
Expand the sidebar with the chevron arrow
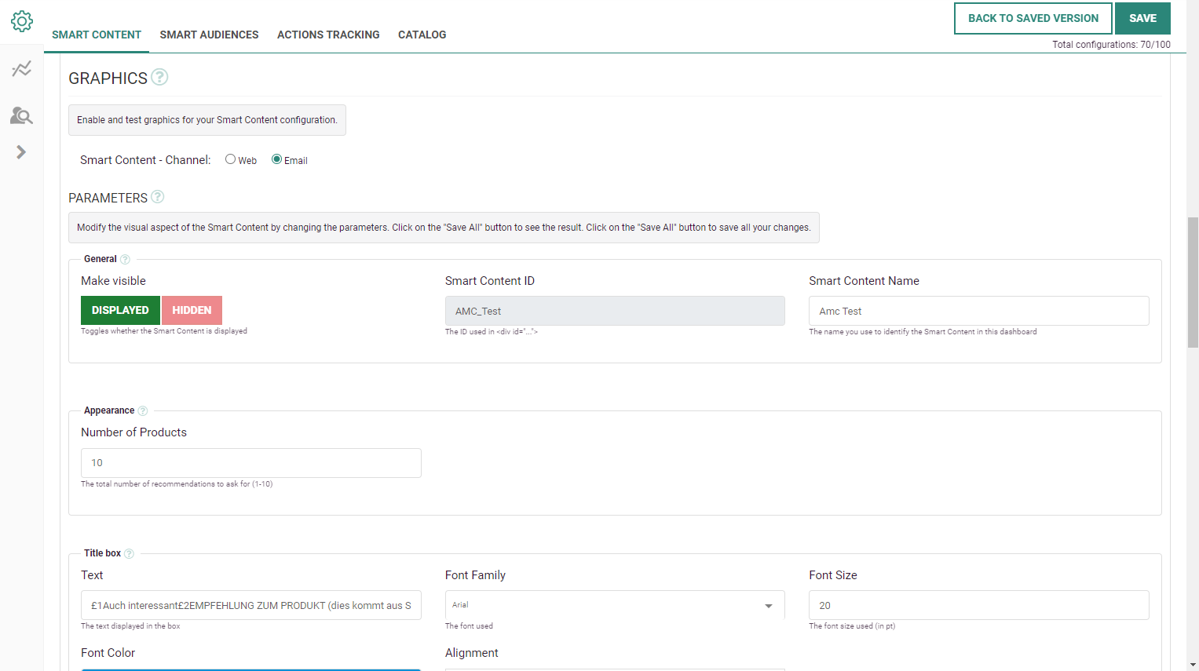click(x=21, y=152)
